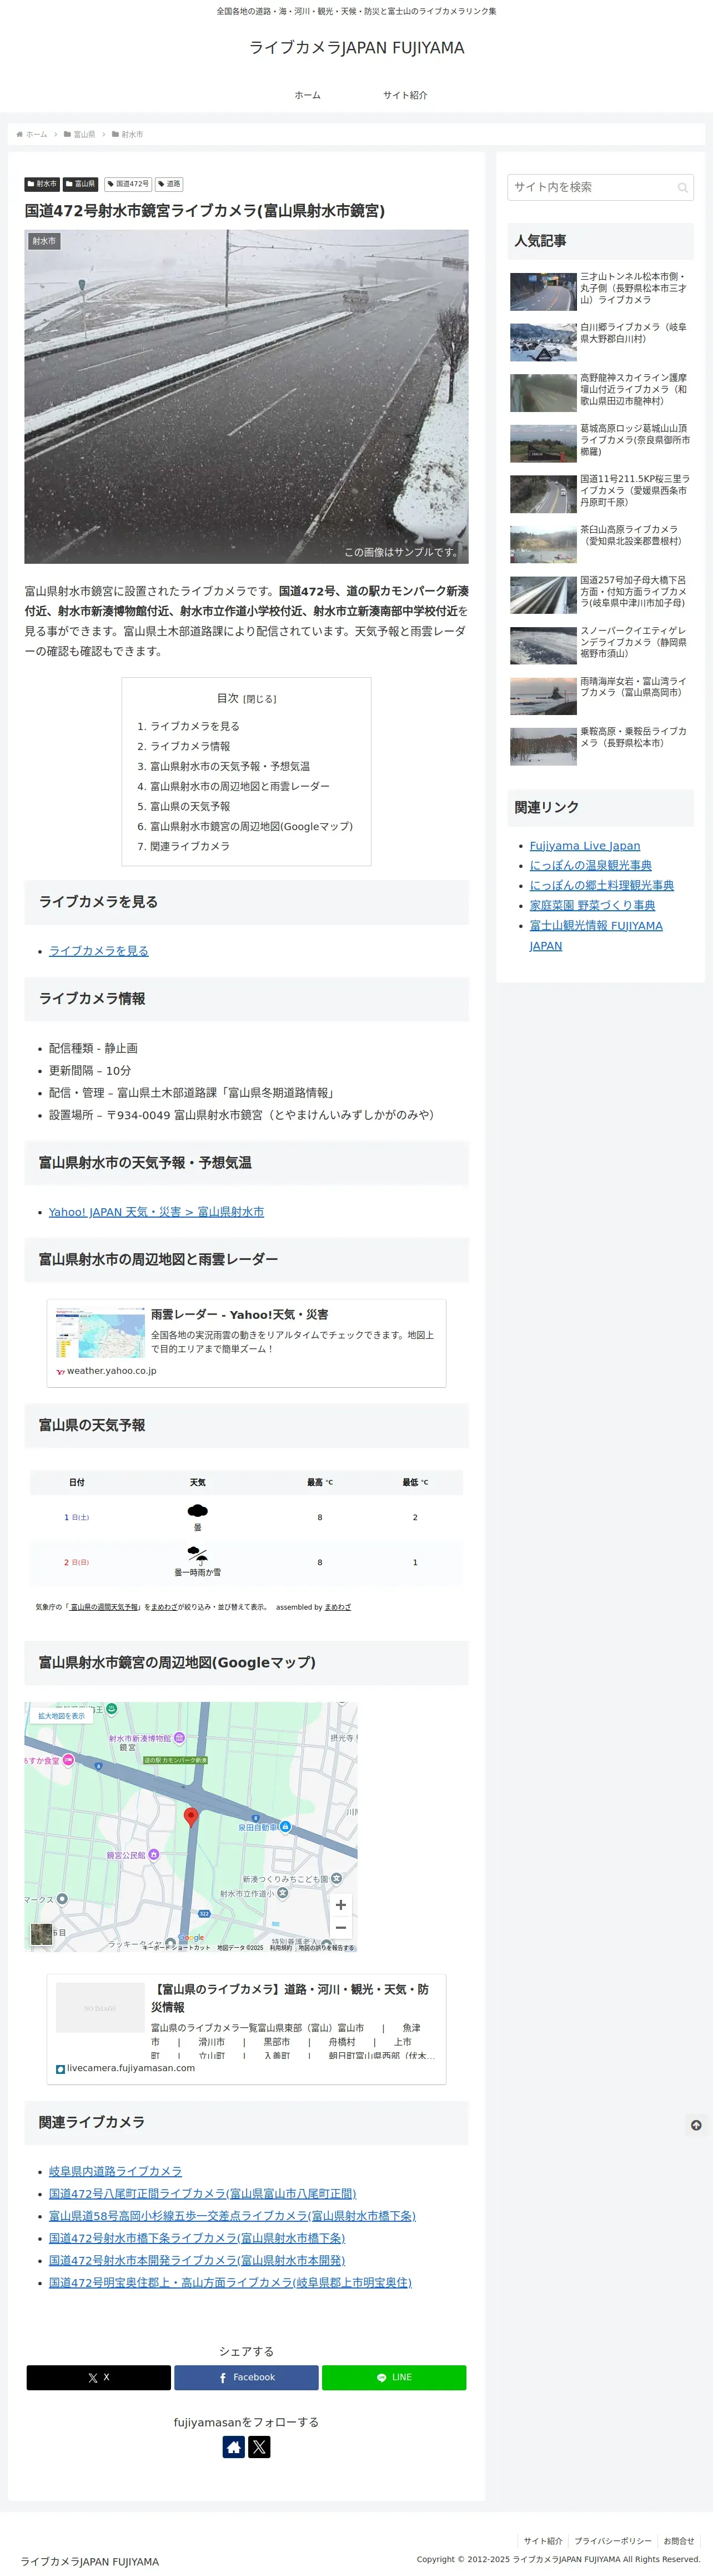Click the X follow icon button
The height and width of the screenshot is (2576, 713).
point(260,2447)
